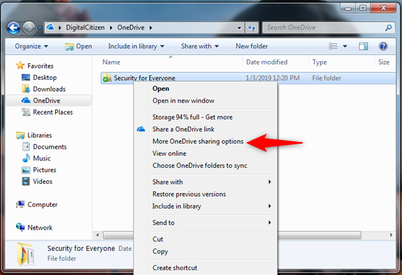Open the Share with toolbar dropdown
The height and width of the screenshot is (275, 402).
coord(200,46)
